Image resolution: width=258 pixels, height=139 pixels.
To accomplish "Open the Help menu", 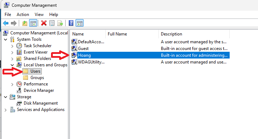I will pos(54,15).
